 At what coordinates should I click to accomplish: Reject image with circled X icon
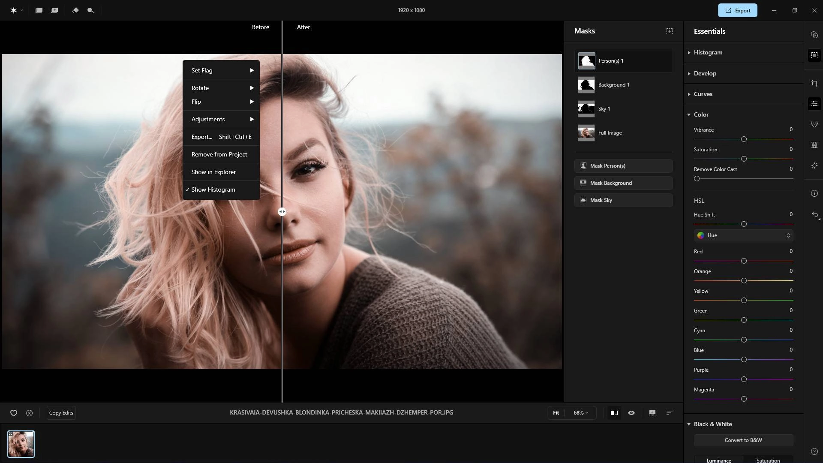[29, 413]
